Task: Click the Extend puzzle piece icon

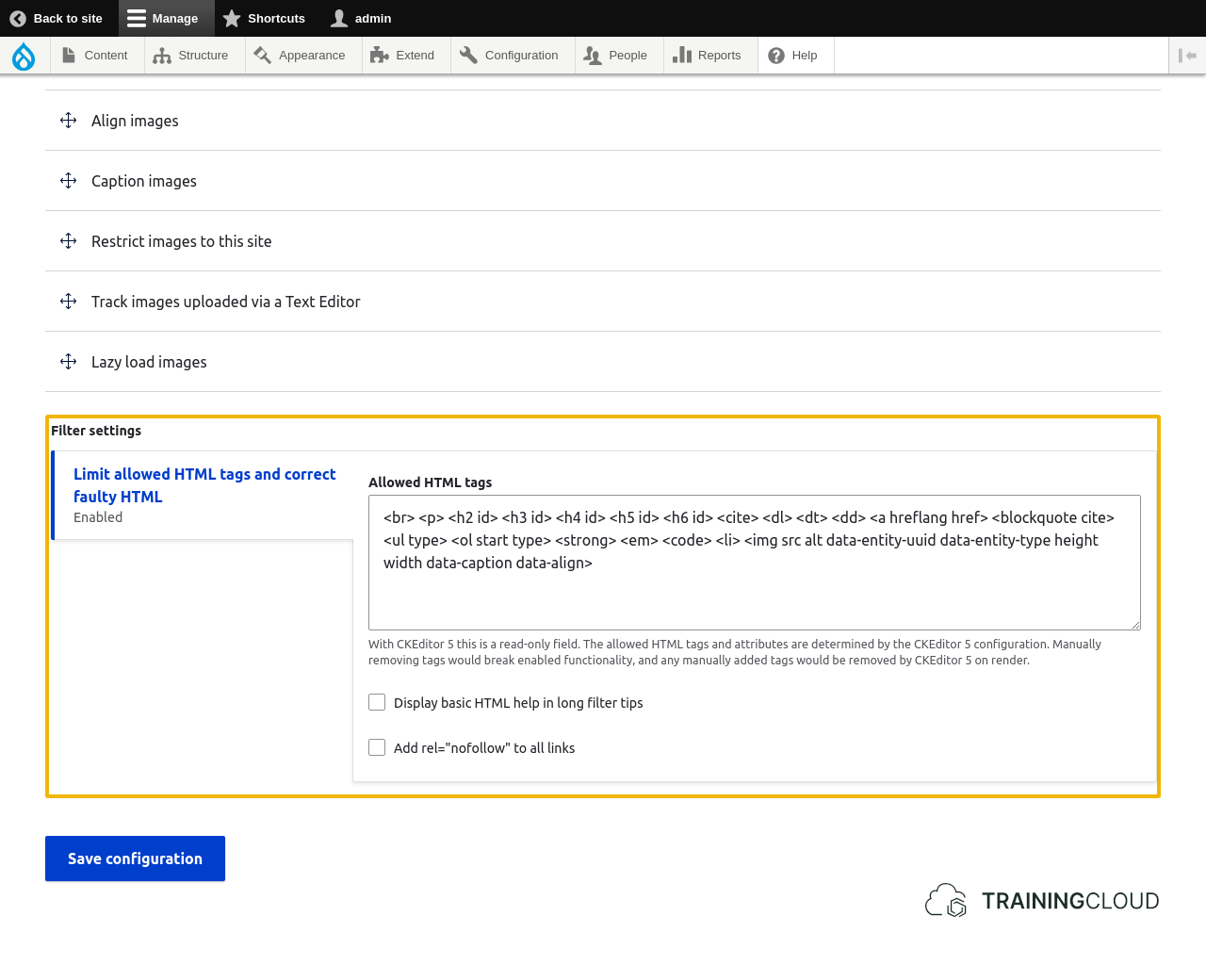Action: 380,56
